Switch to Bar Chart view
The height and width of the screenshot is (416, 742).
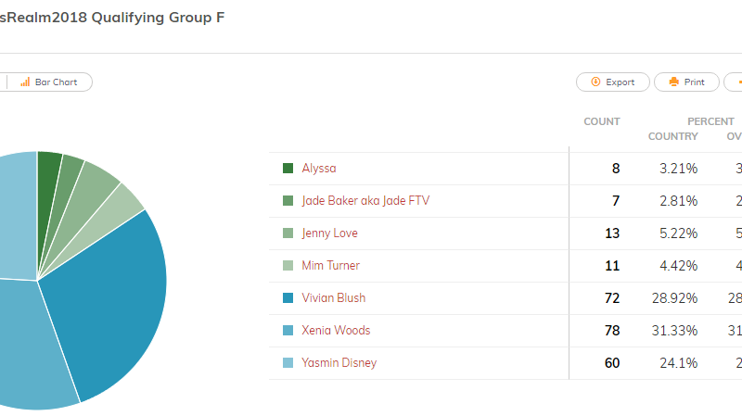click(x=50, y=82)
